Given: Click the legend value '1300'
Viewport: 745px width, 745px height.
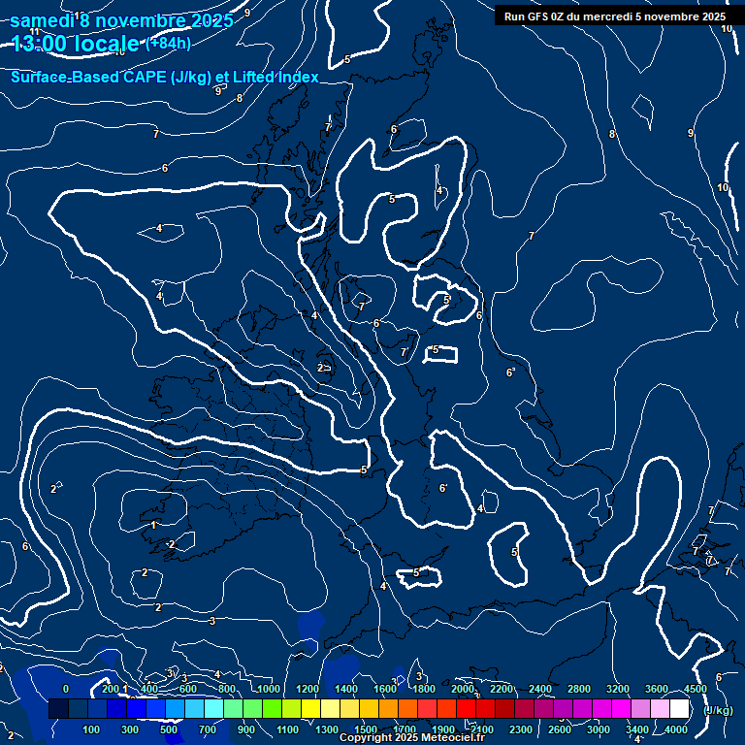Looking at the screenshot, I should (x=327, y=729).
